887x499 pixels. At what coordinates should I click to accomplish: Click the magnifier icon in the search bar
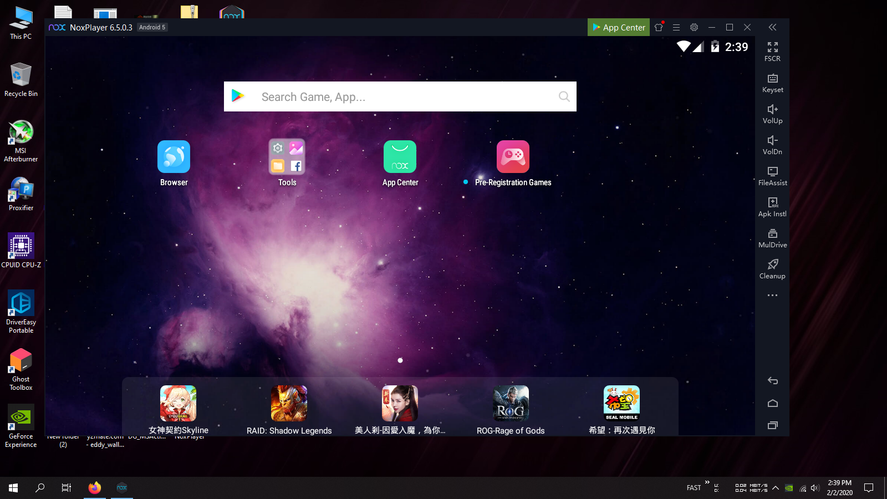(x=564, y=96)
